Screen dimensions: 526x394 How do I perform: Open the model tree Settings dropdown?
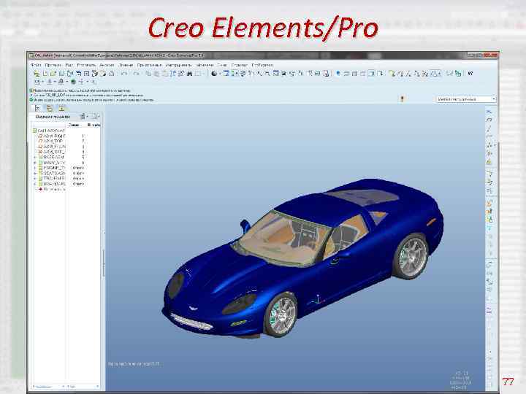point(95,117)
